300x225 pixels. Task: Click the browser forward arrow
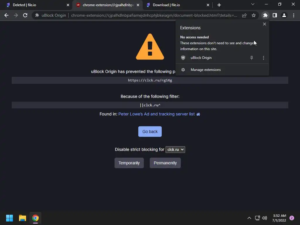pos(16,15)
